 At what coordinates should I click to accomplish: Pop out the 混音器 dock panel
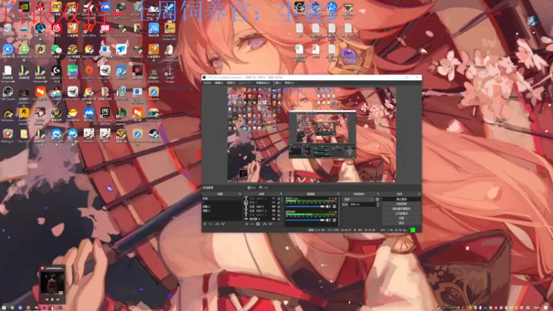click(338, 194)
